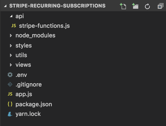This screenshot has height=126, width=166.
Task: Click the New Folder icon
Action: pos(135,6)
